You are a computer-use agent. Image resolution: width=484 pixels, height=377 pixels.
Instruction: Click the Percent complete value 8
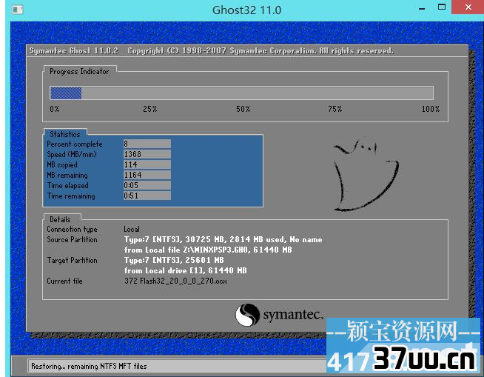click(147, 144)
